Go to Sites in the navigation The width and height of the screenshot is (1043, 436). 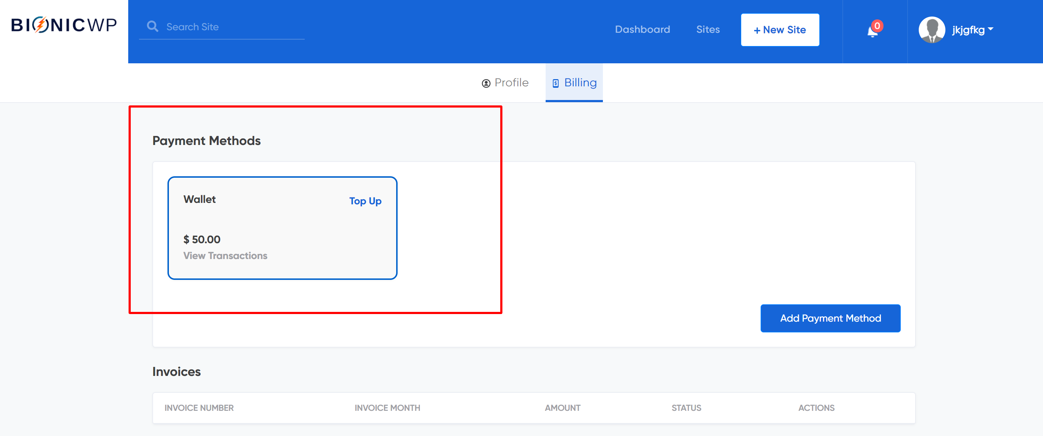(x=708, y=29)
